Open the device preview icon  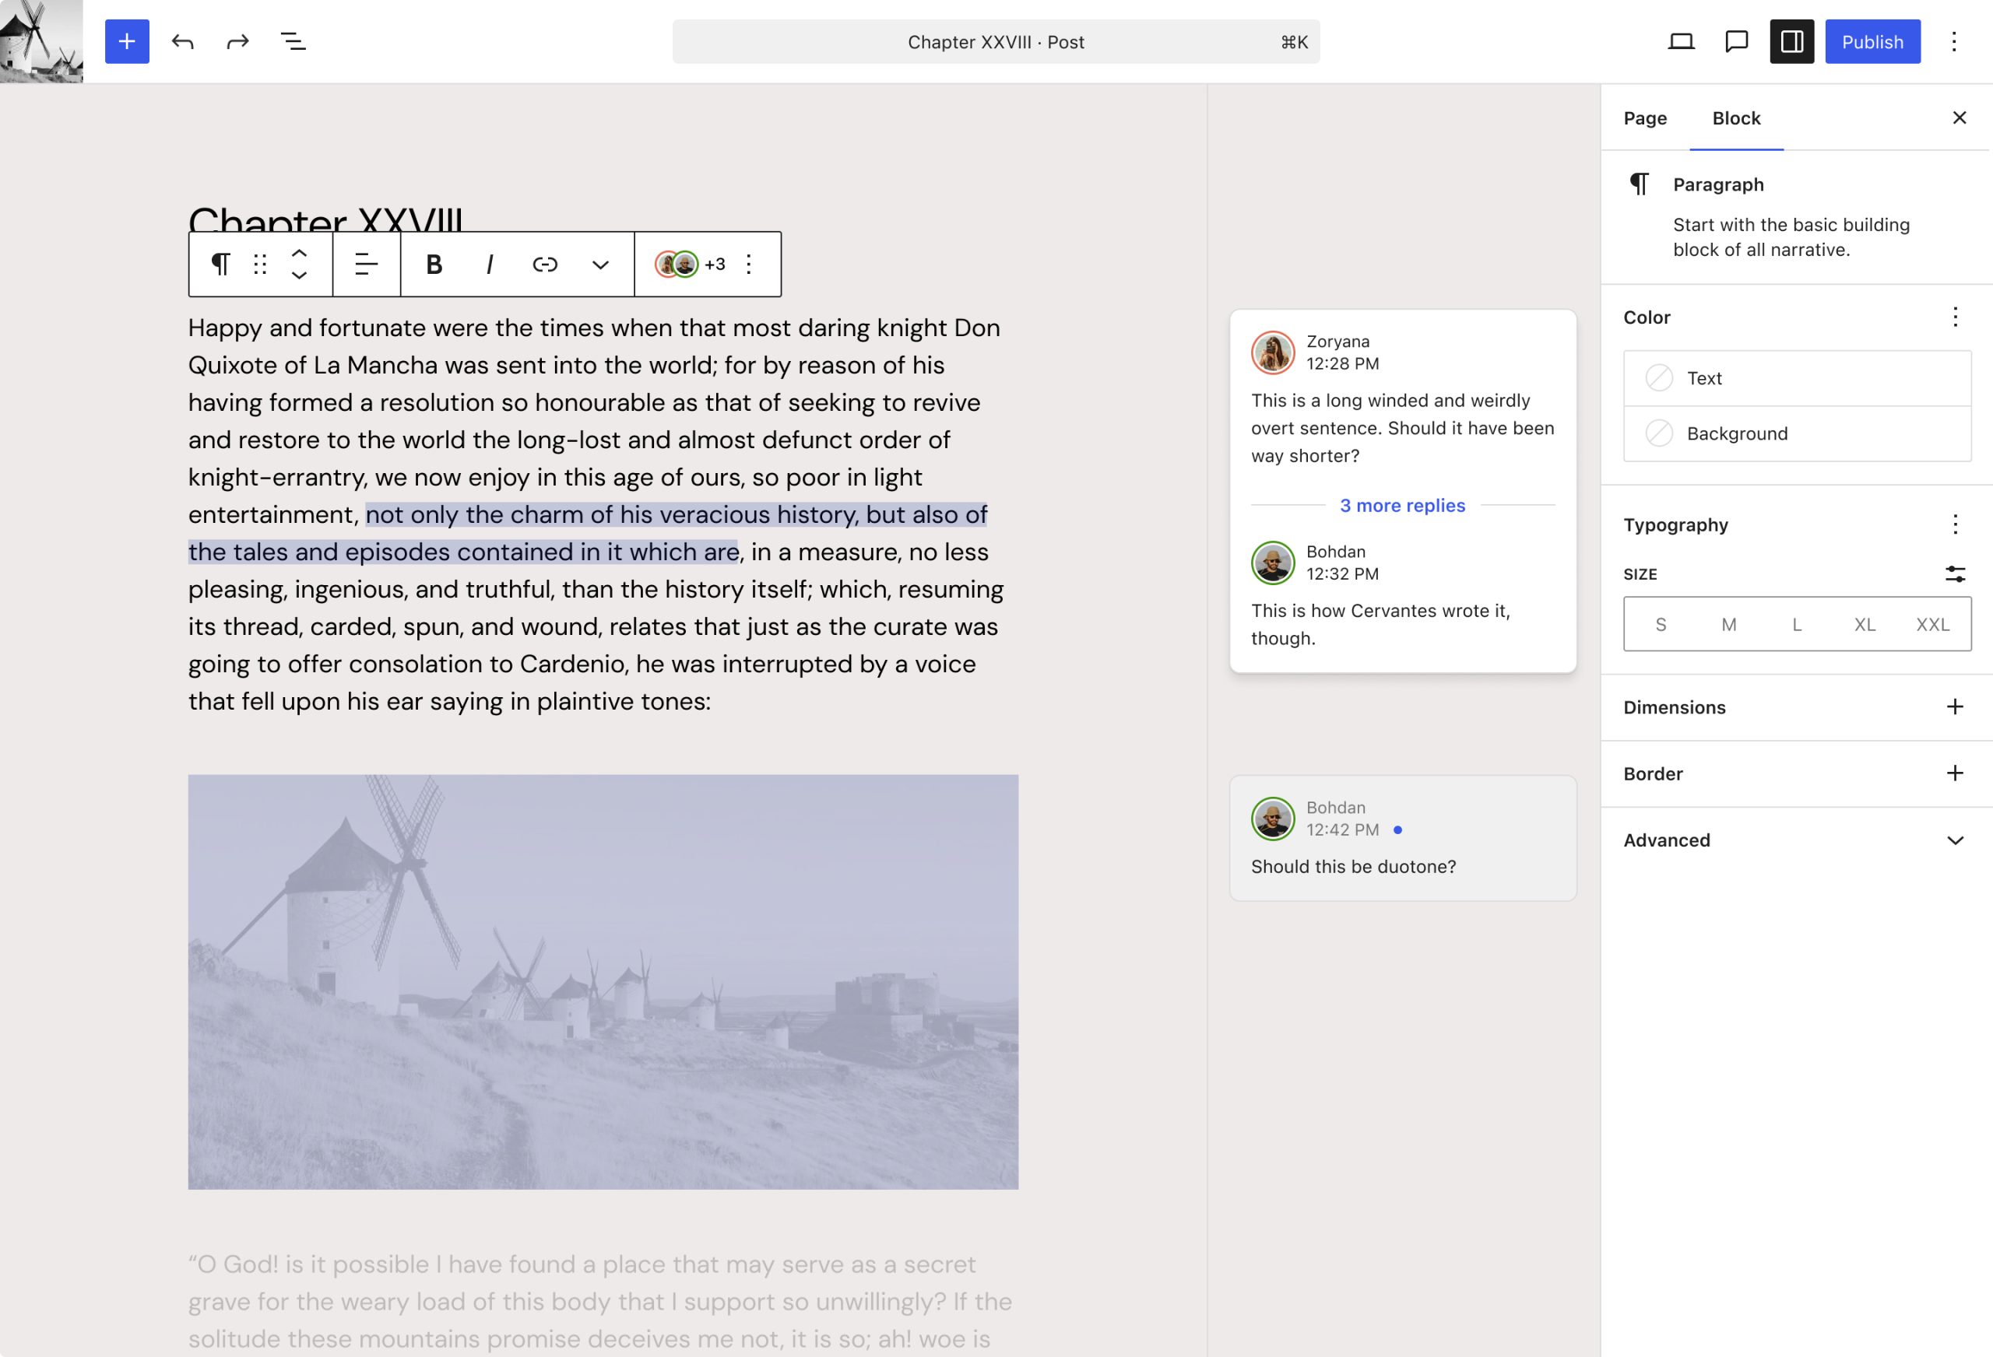point(1680,41)
